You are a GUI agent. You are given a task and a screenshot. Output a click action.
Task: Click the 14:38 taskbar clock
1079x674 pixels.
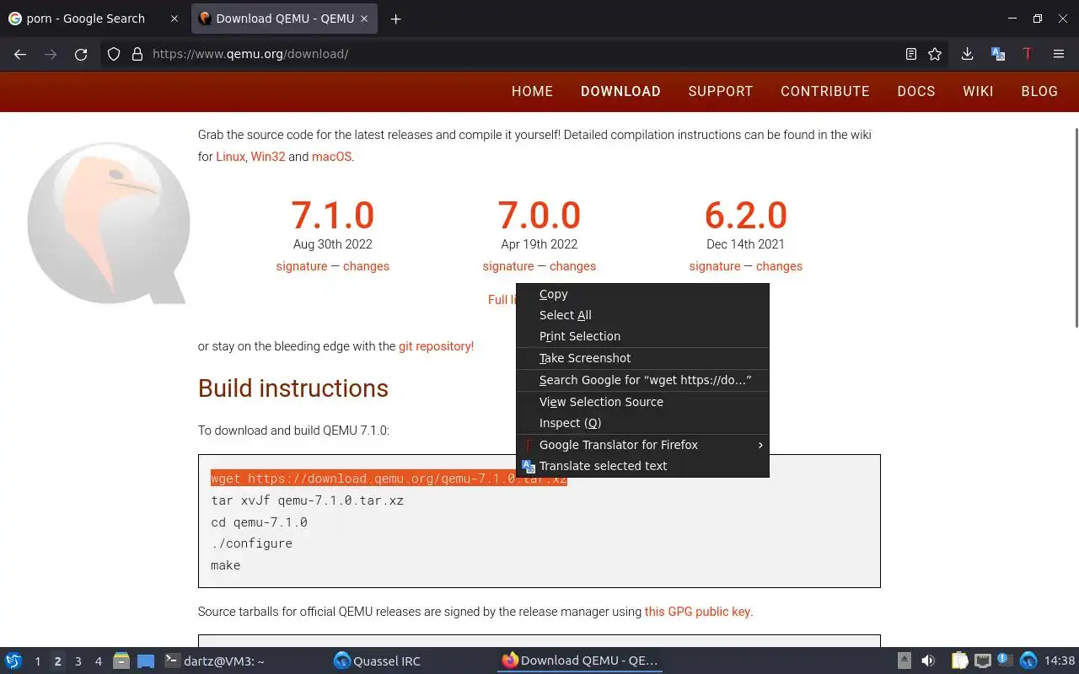click(1060, 661)
